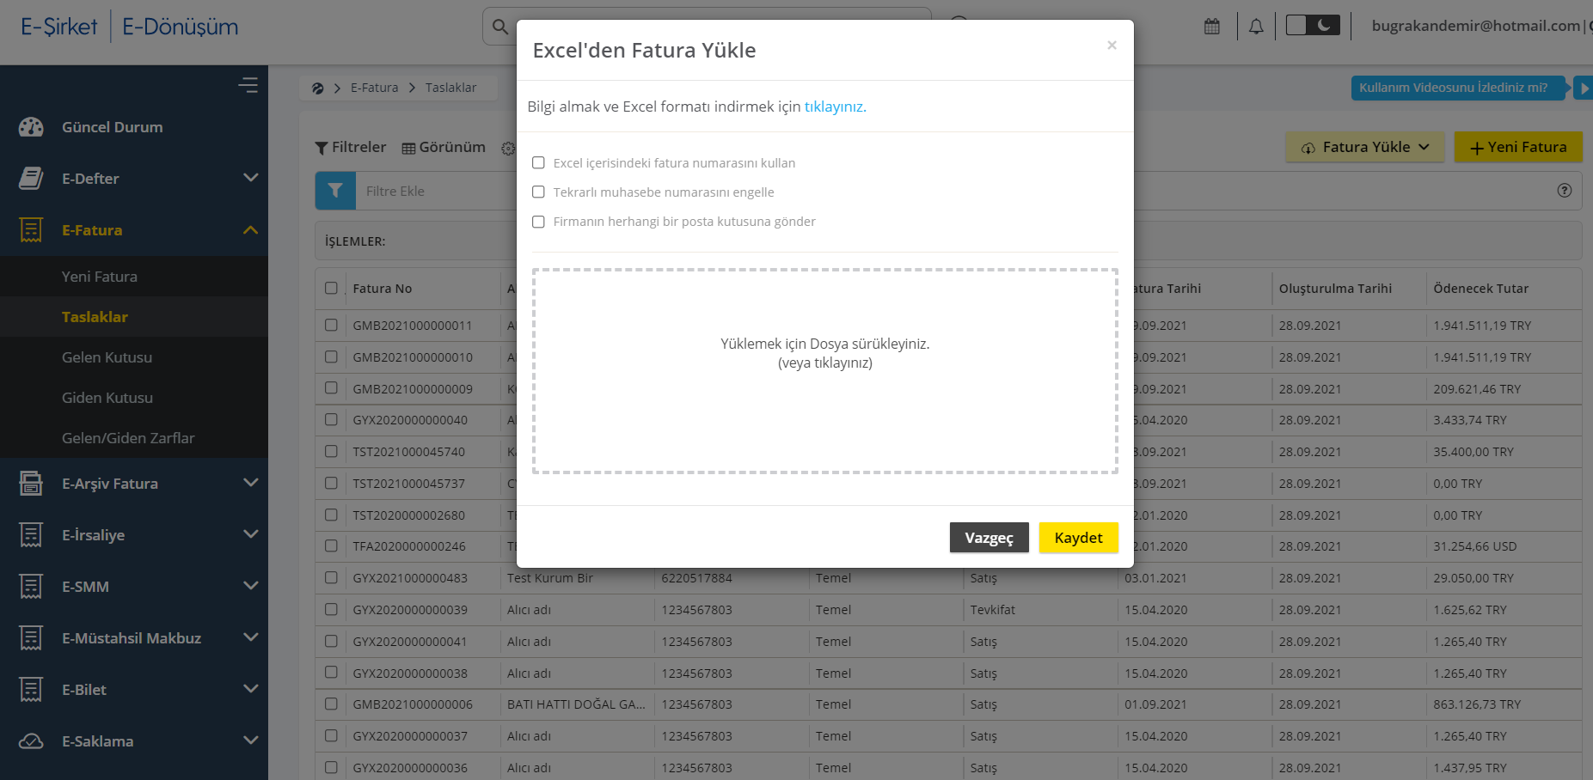
Task: Click the amount 31.254,66 USD
Action: pyautogui.click(x=1475, y=546)
